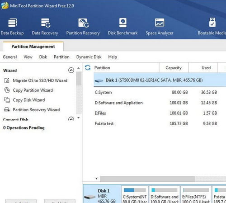Start Copy Disk Wizard
Image resolution: width=226 pixels, height=203 pixels.
29,100
